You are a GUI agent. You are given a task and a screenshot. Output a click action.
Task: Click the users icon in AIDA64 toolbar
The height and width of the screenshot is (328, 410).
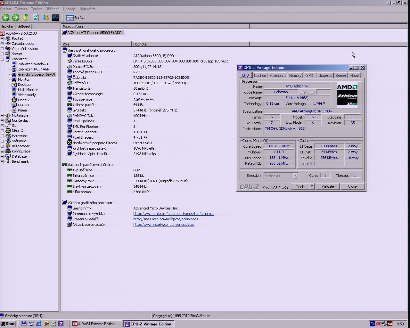(45, 18)
